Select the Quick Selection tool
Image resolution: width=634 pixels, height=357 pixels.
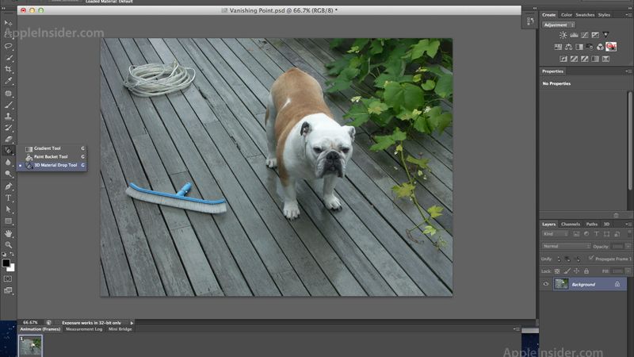tap(9, 58)
